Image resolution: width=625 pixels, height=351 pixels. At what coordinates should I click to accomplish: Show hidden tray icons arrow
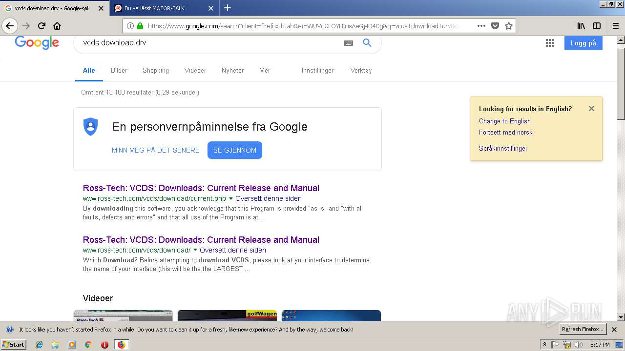[x=544, y=345]
